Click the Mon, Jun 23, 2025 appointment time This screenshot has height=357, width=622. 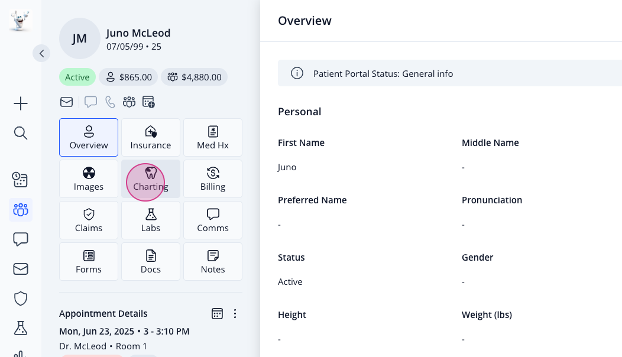(124, 331)
